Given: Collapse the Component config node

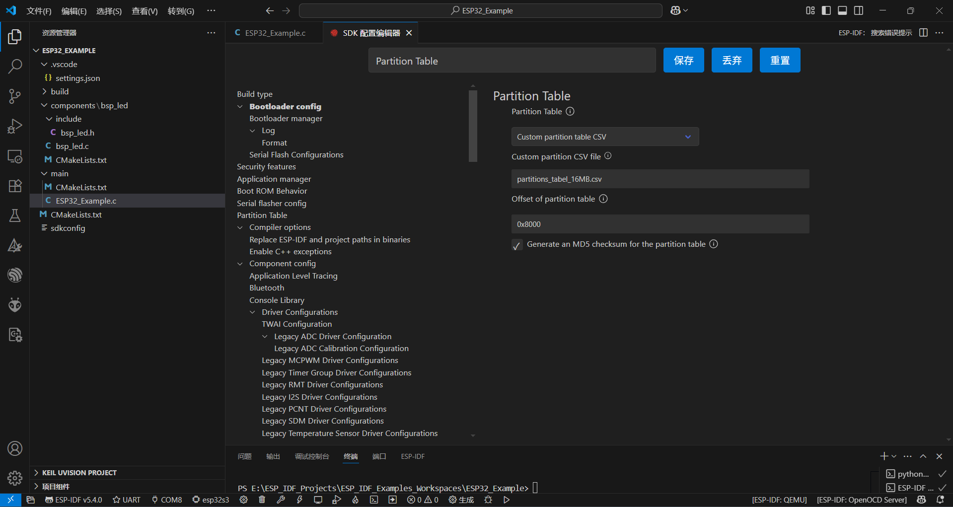Looking at the screenshot, I should click(x=240, y=264).
